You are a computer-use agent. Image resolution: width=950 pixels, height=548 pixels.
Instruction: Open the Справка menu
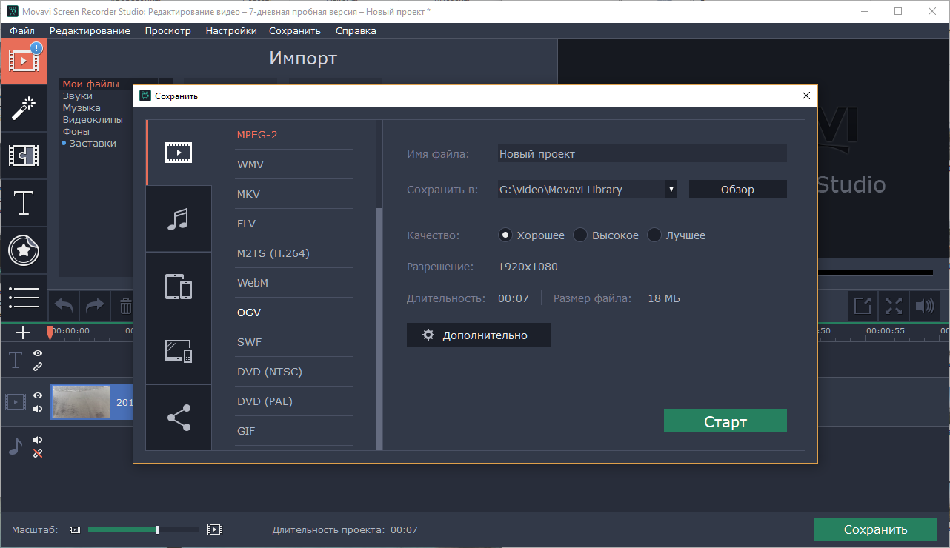click(x=356, y=30)
